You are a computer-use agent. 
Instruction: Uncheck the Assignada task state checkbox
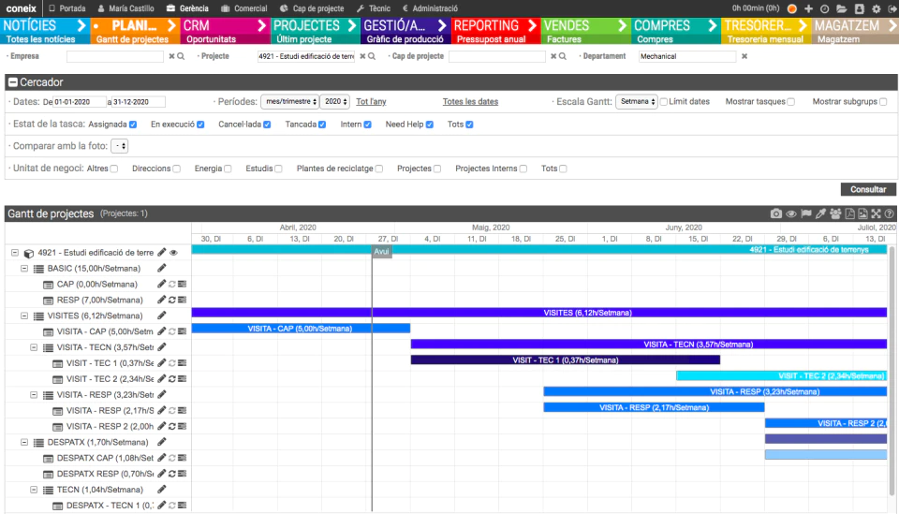[133, 125]
